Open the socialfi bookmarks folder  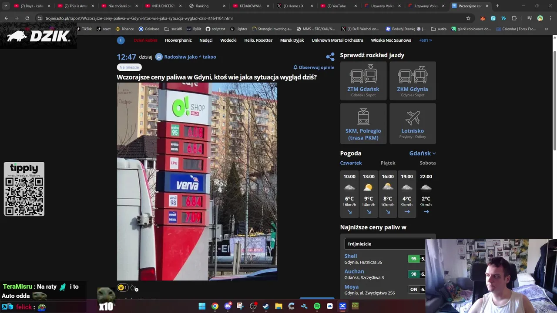(x=173, y=29)
